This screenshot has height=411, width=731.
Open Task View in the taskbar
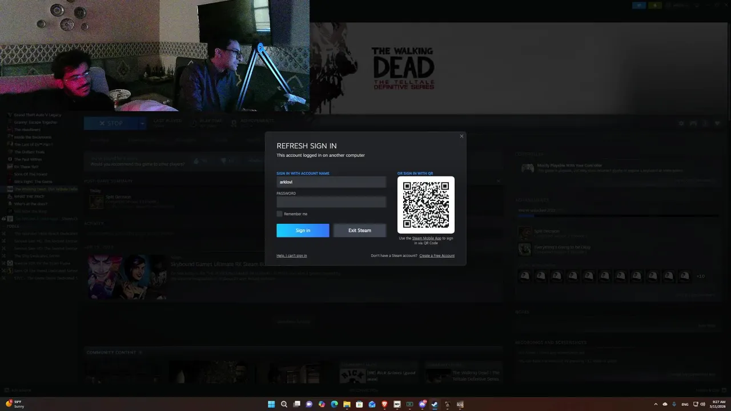click(x=296, y=404)
